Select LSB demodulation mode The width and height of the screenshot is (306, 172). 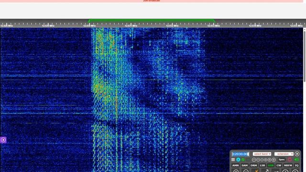pos(262,165)
